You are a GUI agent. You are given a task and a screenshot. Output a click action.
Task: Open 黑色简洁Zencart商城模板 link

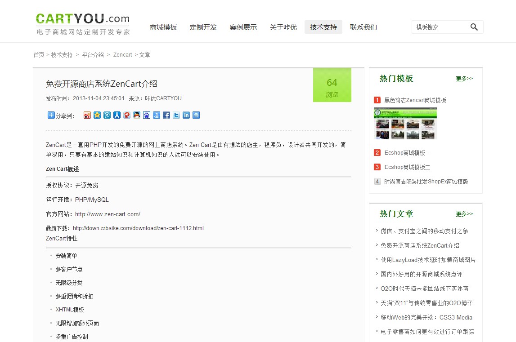[415, 100]
